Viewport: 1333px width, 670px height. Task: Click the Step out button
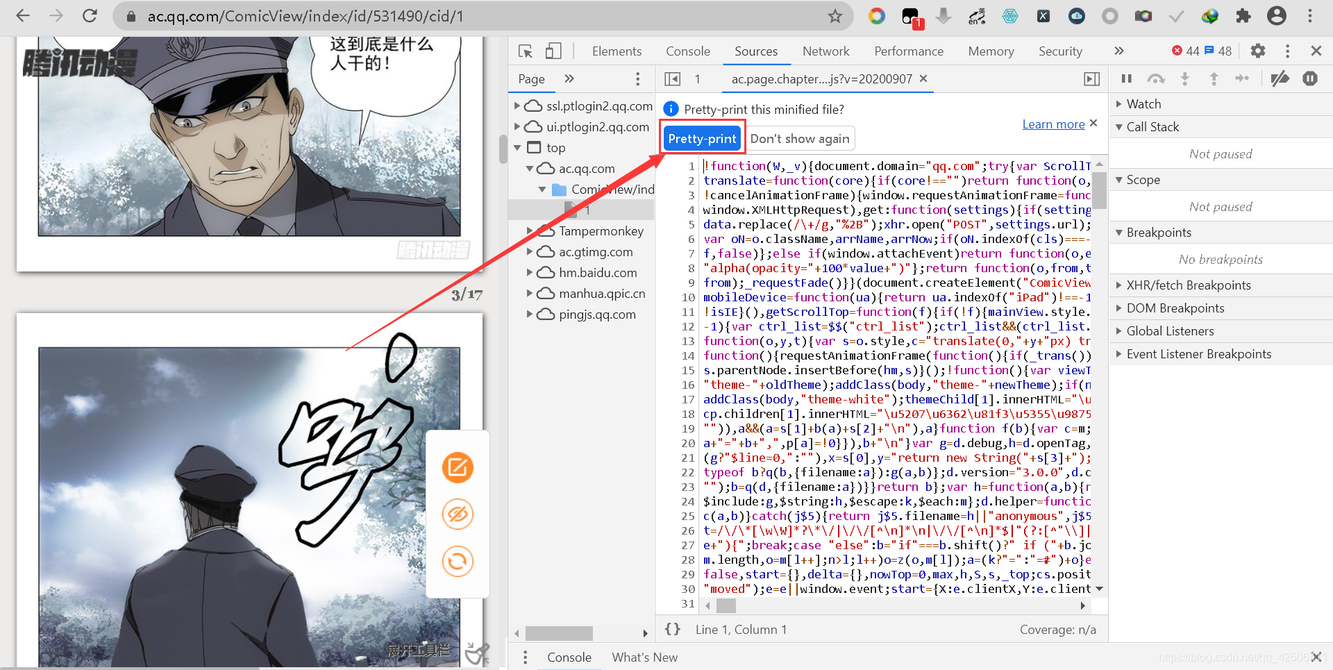click(1214, 78)
